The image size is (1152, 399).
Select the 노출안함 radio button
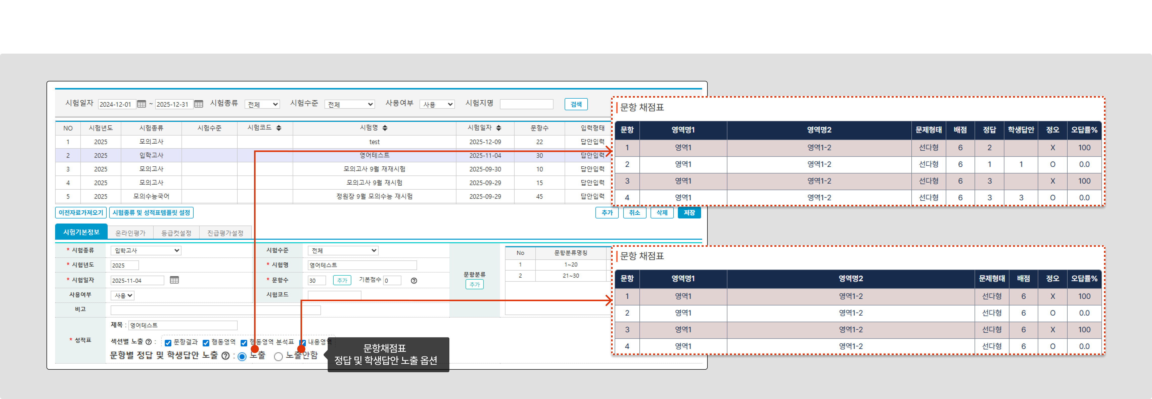pyautogui.click(x=278, y=357)
